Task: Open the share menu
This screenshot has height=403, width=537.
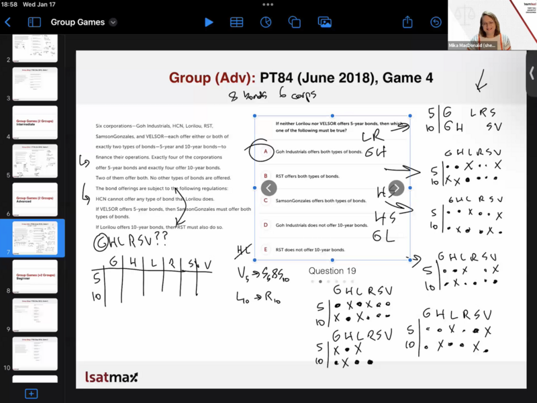Action: coord(407,22)
